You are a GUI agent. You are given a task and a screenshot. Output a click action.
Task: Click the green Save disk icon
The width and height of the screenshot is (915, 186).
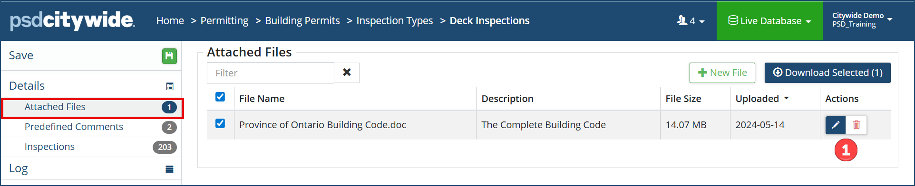coord(169,56)
